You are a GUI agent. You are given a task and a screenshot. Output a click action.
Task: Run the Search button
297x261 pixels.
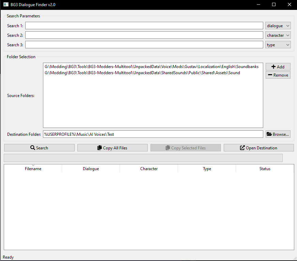click(x=40, y=148)
